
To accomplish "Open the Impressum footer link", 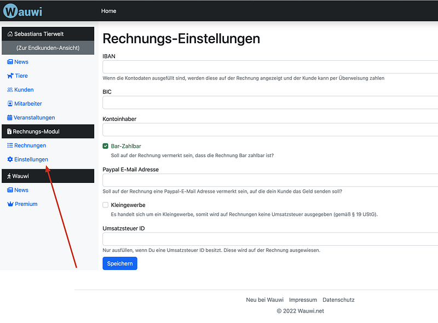I will (x=303, y=300).
